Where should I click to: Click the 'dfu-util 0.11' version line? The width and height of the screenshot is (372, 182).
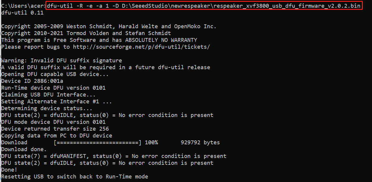pos(22,12)
